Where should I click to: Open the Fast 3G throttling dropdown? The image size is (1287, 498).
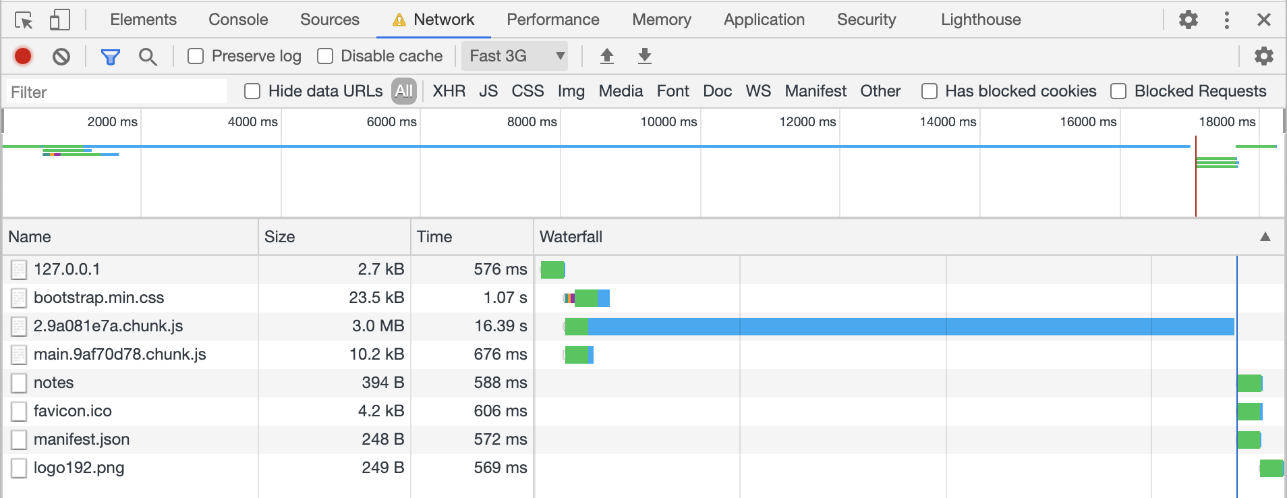tap(515, 56)
